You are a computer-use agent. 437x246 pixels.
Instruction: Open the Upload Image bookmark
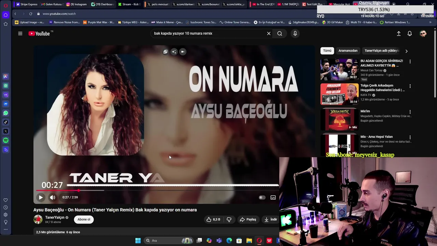point(29,22)
